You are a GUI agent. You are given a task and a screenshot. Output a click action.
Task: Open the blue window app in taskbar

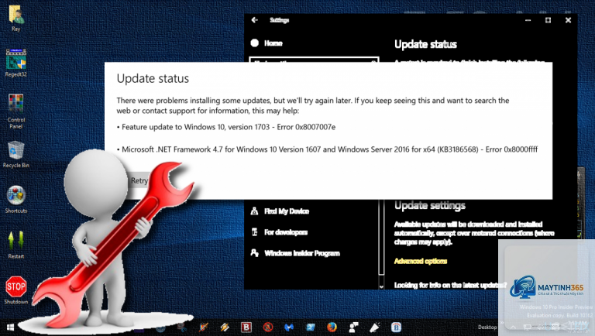click(311, 327)
